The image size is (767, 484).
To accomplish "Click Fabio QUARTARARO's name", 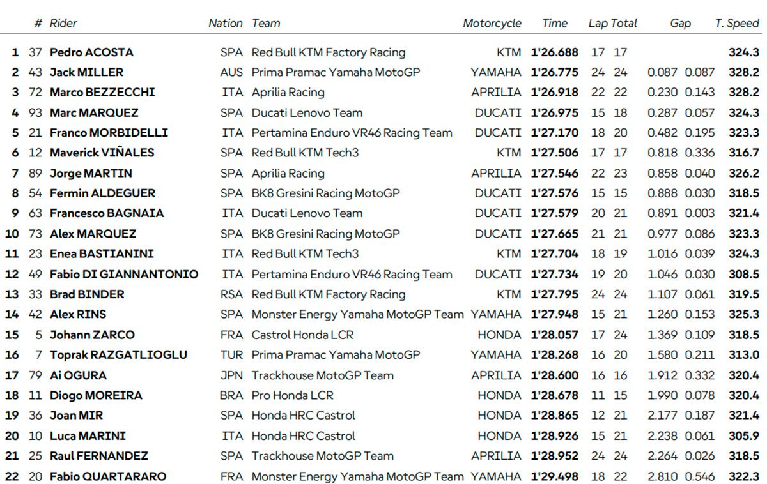I will coord(108,476).
